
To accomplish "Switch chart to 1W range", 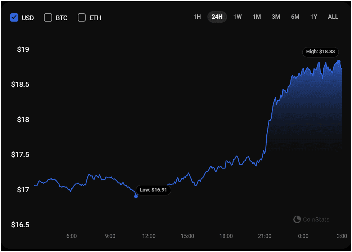I will 238,17.
